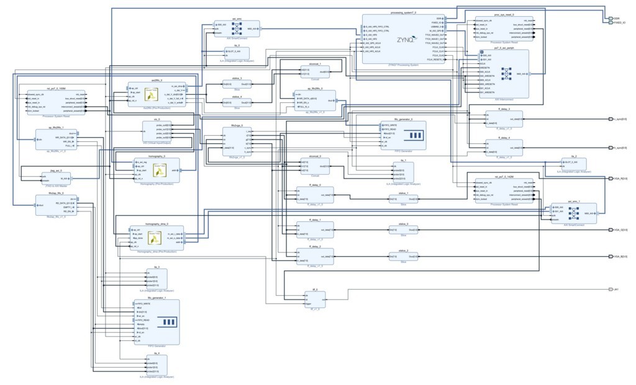This screenshot has width=636, height=385.
Task: Expand the hierarchy of ps7_0_axi_periph
Action: 482,52
